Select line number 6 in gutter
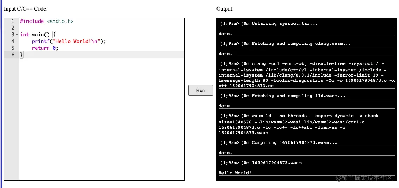 (x=13, y=55)
